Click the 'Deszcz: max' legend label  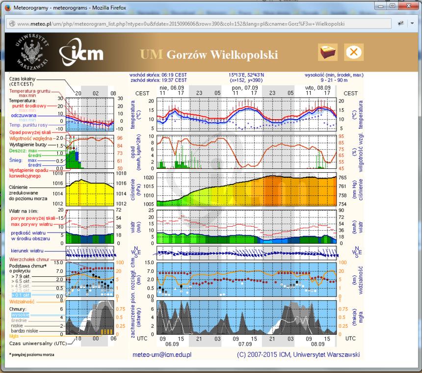[x=23, y=151]
